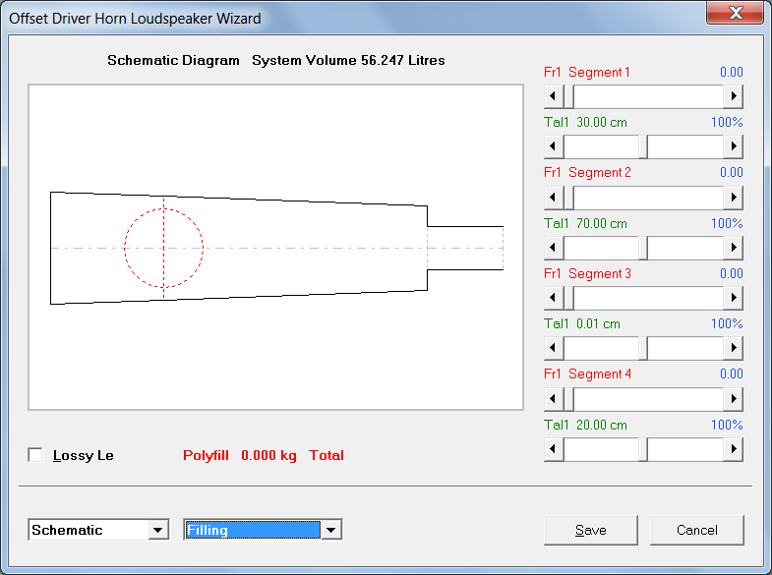Click the red dashed driver circle in schematic

tap(163, 248)
